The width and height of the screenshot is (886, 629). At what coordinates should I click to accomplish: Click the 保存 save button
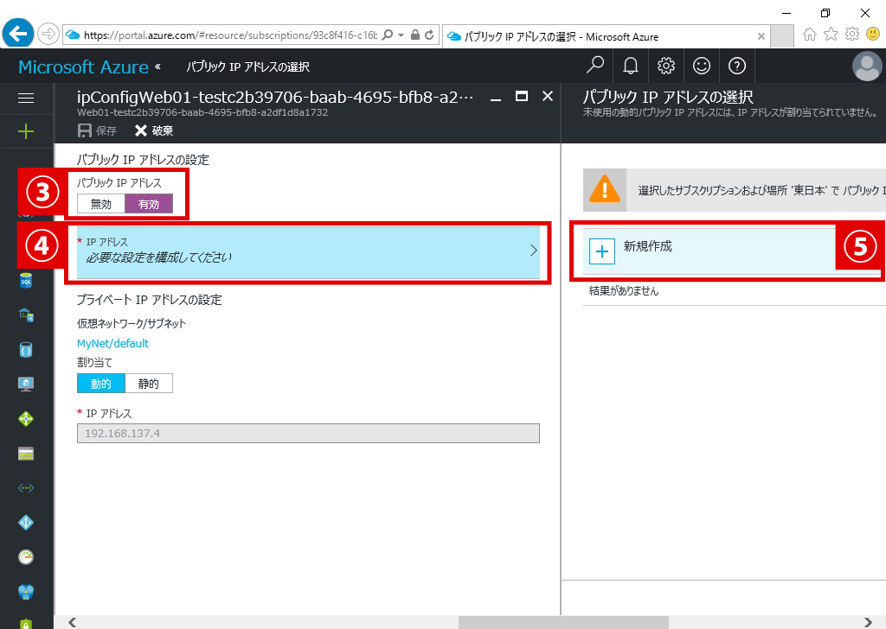97,130
